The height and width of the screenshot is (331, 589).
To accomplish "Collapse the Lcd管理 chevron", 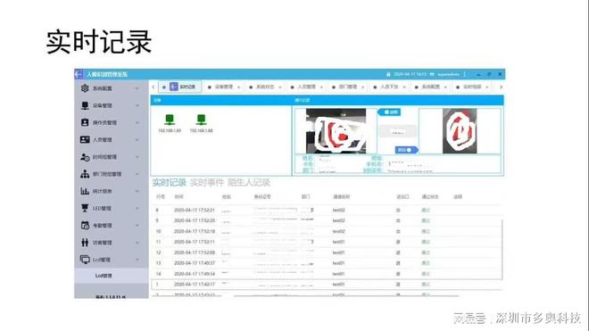I will 137,260.
